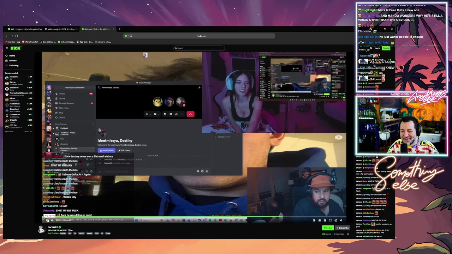Switch to Video Analysis of ICE Shooting tab
Screen dimensions: 452x254
(61, 29)
